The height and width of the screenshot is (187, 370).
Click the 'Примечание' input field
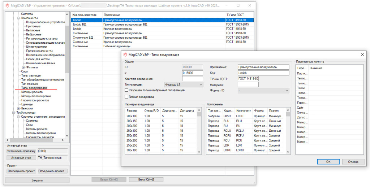(263, 67)
